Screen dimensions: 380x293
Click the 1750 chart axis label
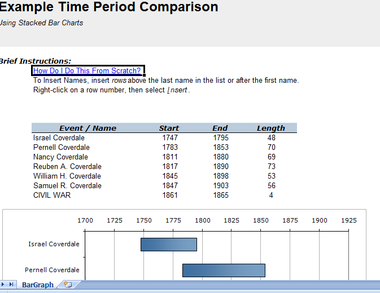[144, 220]
